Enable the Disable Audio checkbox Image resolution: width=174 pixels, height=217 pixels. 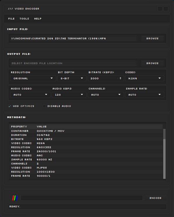tap(44, 106)
